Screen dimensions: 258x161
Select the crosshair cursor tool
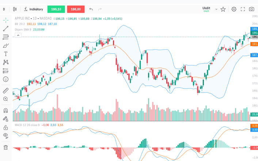point(6,20)
